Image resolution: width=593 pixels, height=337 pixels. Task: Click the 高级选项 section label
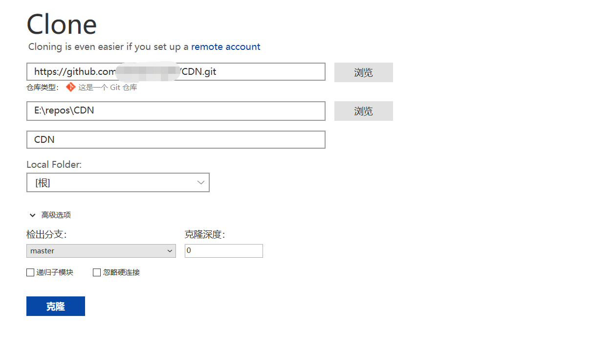56,215
